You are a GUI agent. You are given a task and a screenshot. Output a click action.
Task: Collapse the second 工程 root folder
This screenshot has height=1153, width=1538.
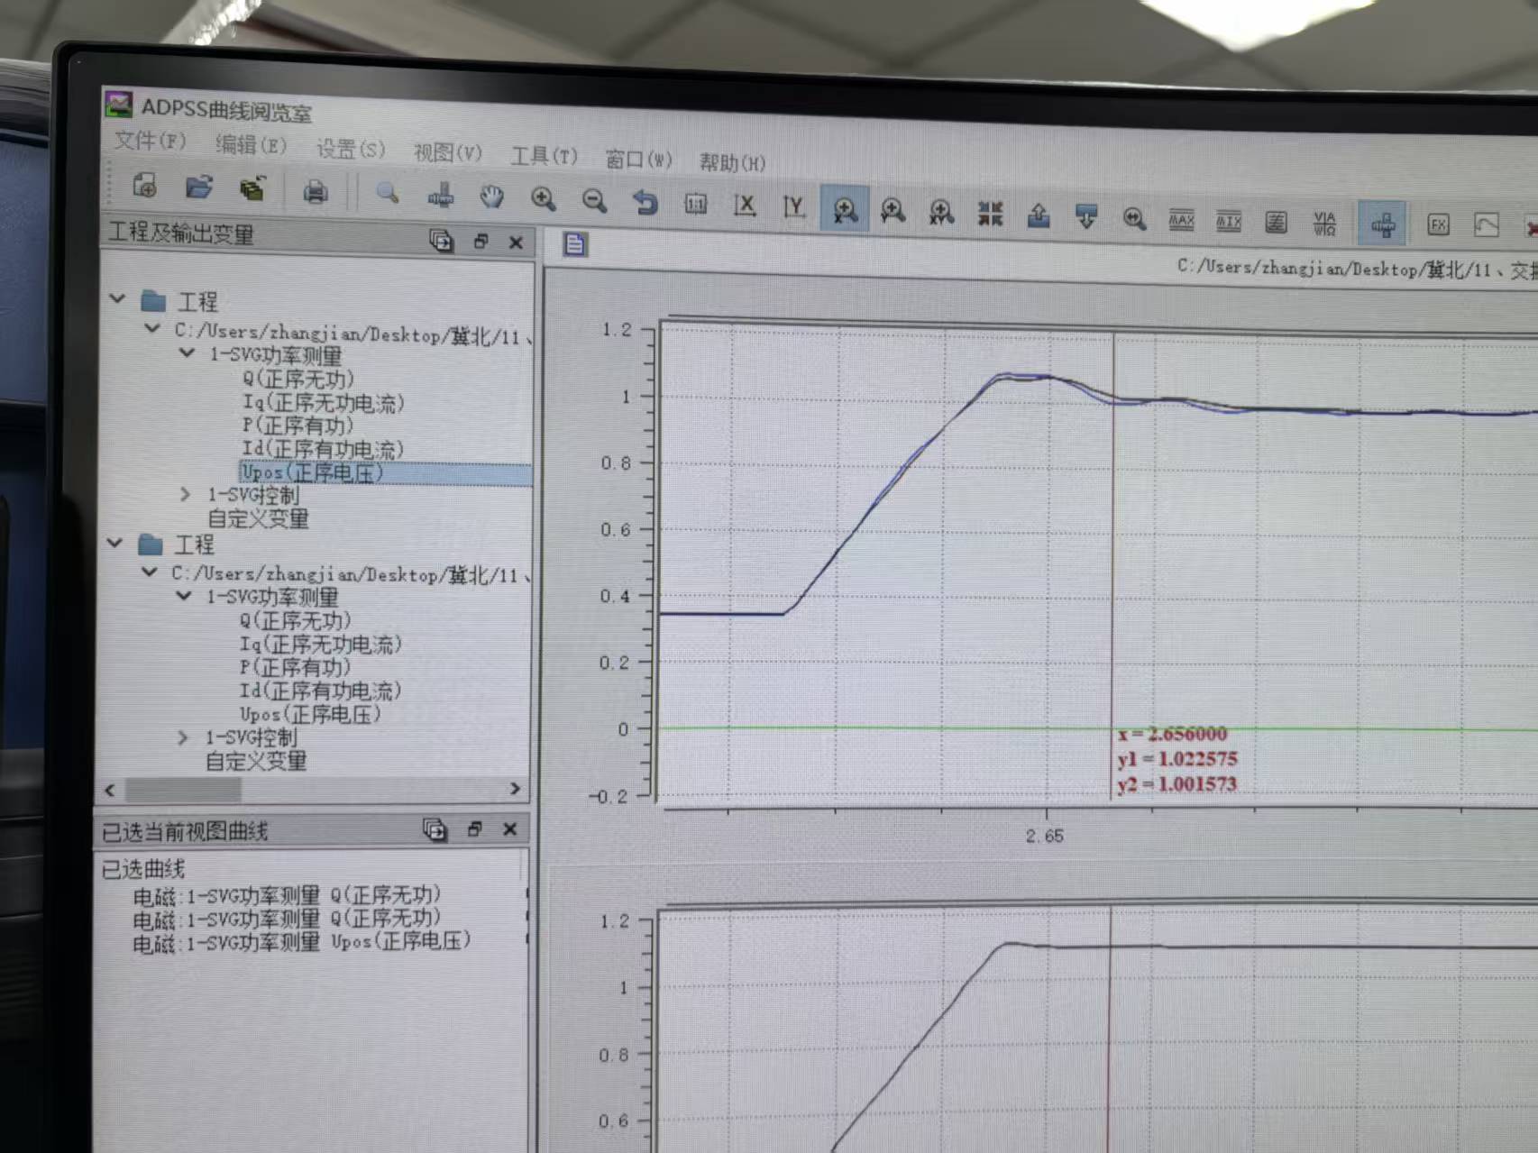(x=115, y=543)
